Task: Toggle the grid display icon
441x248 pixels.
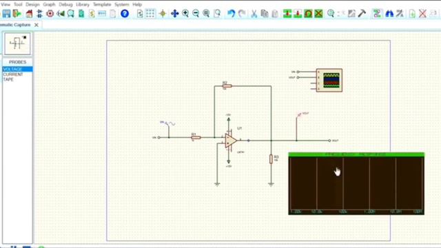Action: [x=150, y=14]
